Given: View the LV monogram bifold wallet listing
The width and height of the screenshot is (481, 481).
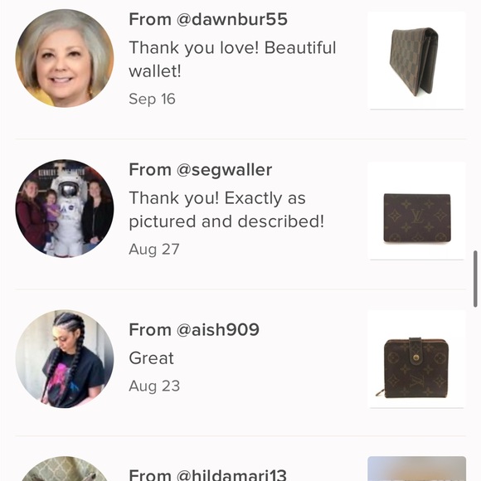Looking at the screenshot, I should pos(416,211).
